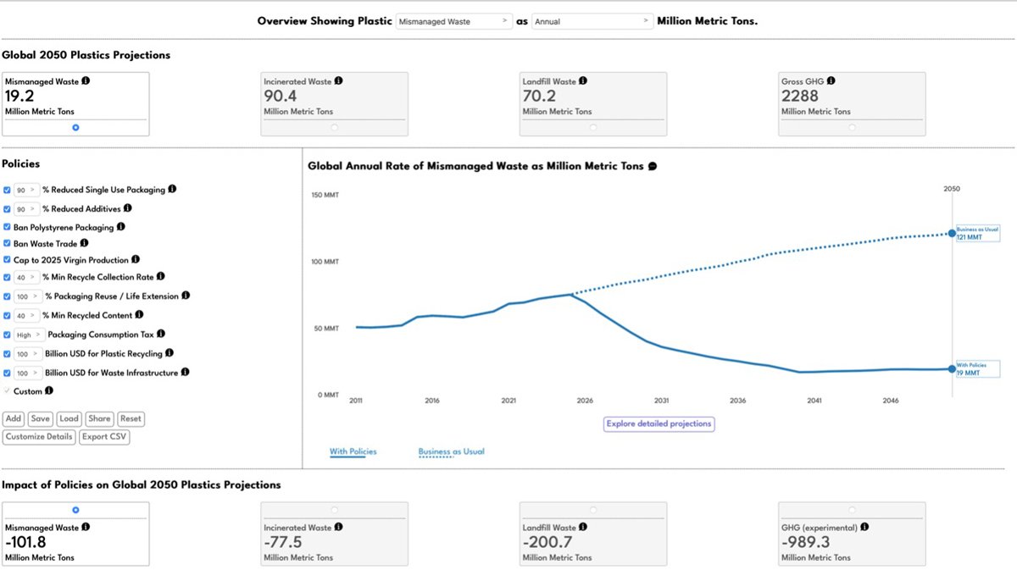Show info for Cap to 2025 Virgin Production
1017x581 pixels.
[136, 260]
